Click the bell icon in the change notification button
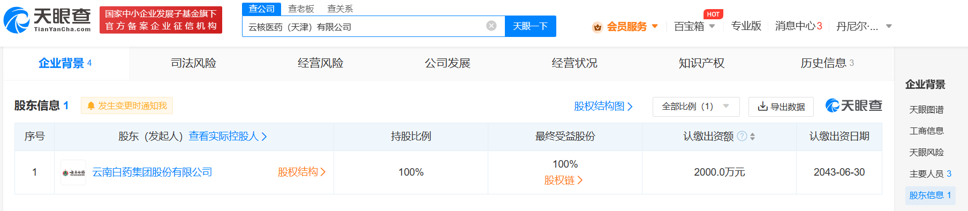Screen dimensions: 968x211 coord(91,106)
